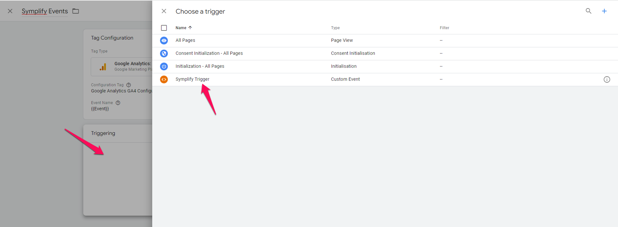Click the {{Event}} event name value
The image size is (618, 227).
click(100, 109)
